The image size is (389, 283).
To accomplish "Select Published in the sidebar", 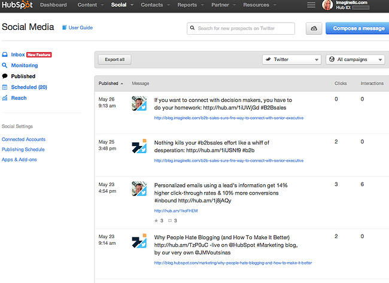I will [23, 76].
